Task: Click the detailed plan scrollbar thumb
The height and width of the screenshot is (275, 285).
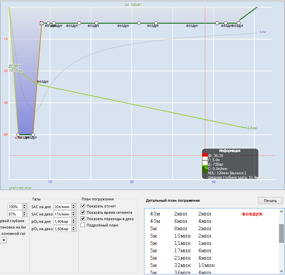Action: tap(282, 233)
